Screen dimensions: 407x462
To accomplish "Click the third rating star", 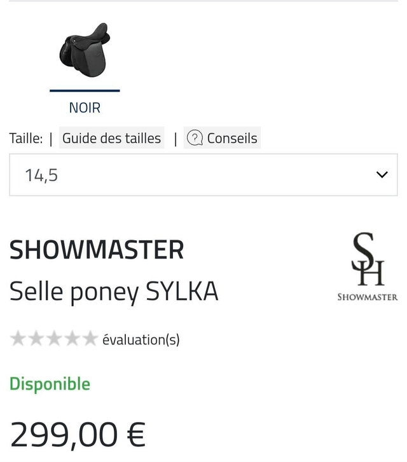I will [x=54, y=339].
